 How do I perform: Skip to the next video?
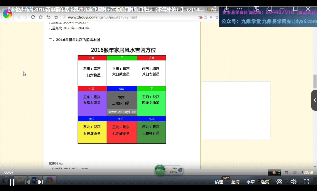pyautogui.click(x=41, y=182)
